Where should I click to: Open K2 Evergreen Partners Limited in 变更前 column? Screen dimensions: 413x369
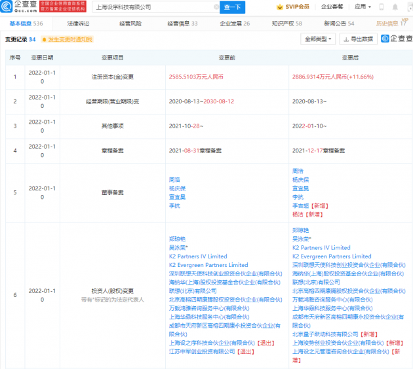click(208, 265)
